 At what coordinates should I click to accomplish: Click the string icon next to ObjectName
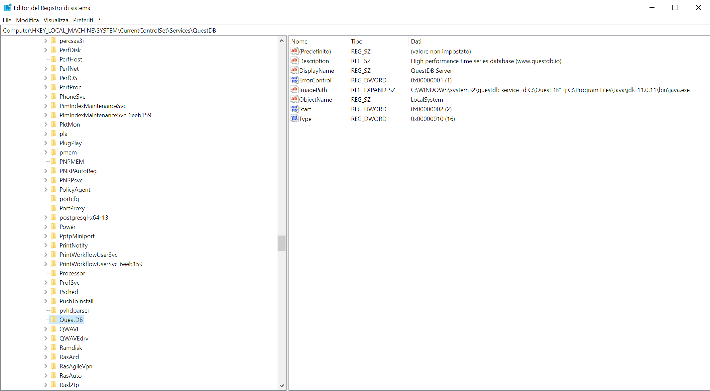pos(294,99)
